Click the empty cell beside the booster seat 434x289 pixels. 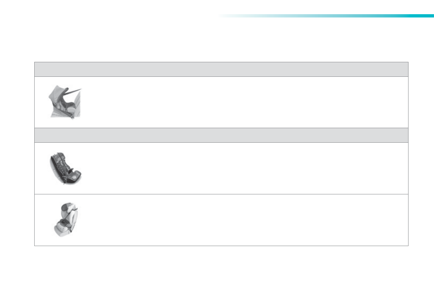[244, 220]
